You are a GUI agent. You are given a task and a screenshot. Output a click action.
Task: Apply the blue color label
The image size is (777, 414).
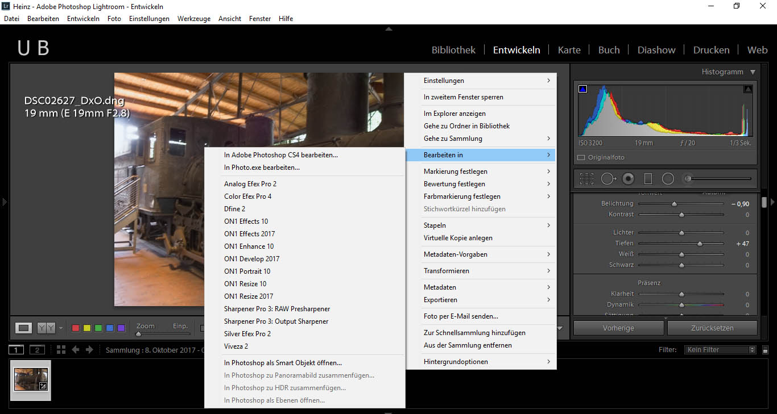(110, 328)
